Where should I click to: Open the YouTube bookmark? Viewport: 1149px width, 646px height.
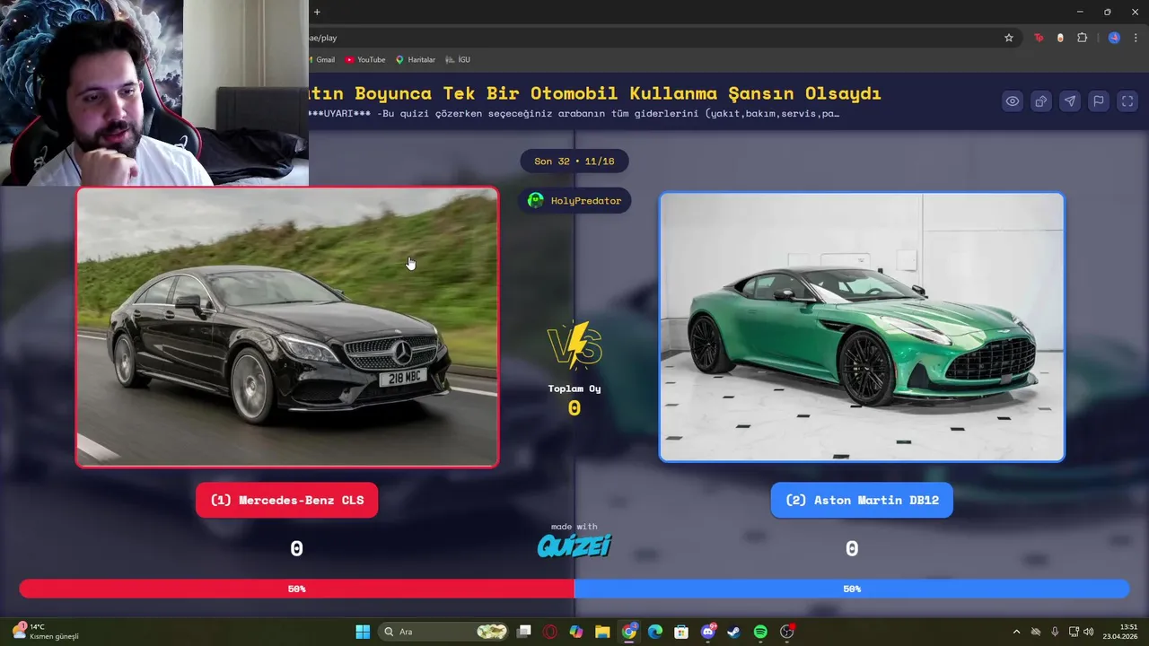[x=364, y=59]
